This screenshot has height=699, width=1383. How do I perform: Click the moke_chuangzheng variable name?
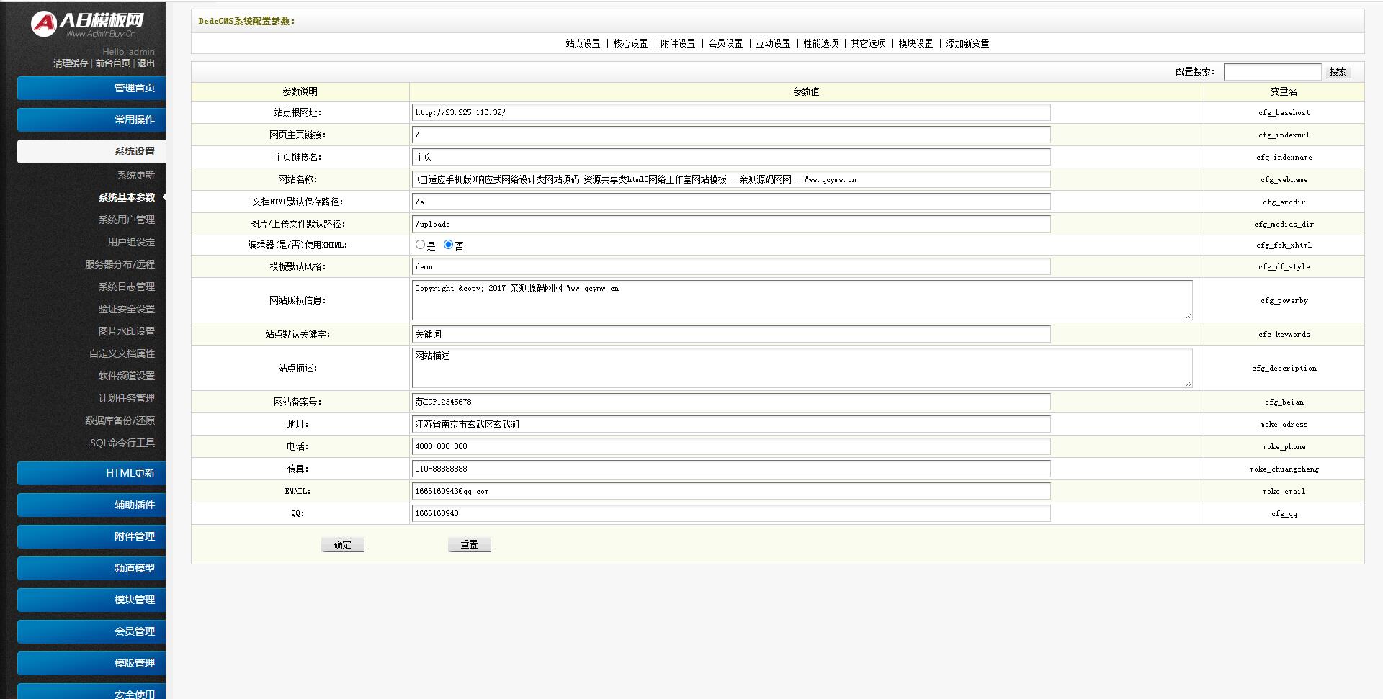(1284, 469)
